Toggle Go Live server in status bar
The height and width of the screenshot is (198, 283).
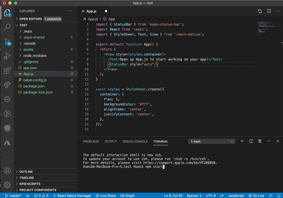click(x=257, y=196)
